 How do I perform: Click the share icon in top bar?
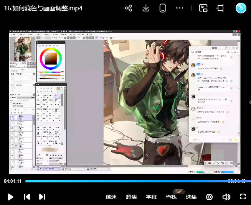click(129, 8)
